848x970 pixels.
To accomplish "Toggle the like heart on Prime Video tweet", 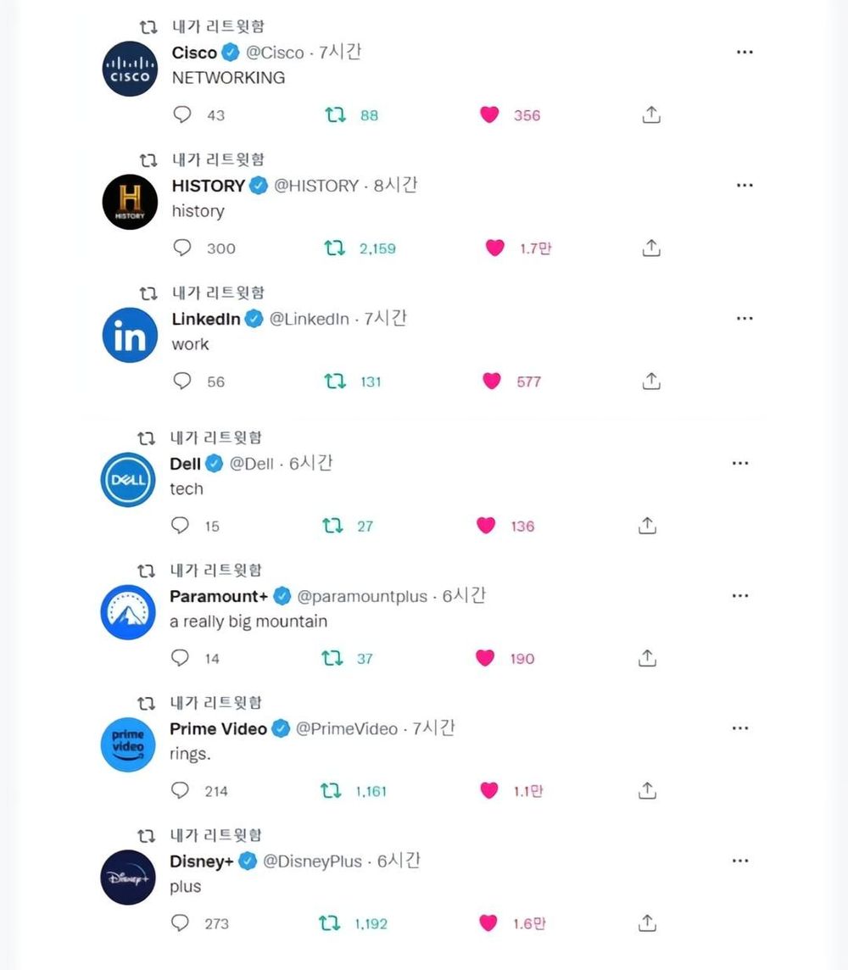I will tap(489, 790).
